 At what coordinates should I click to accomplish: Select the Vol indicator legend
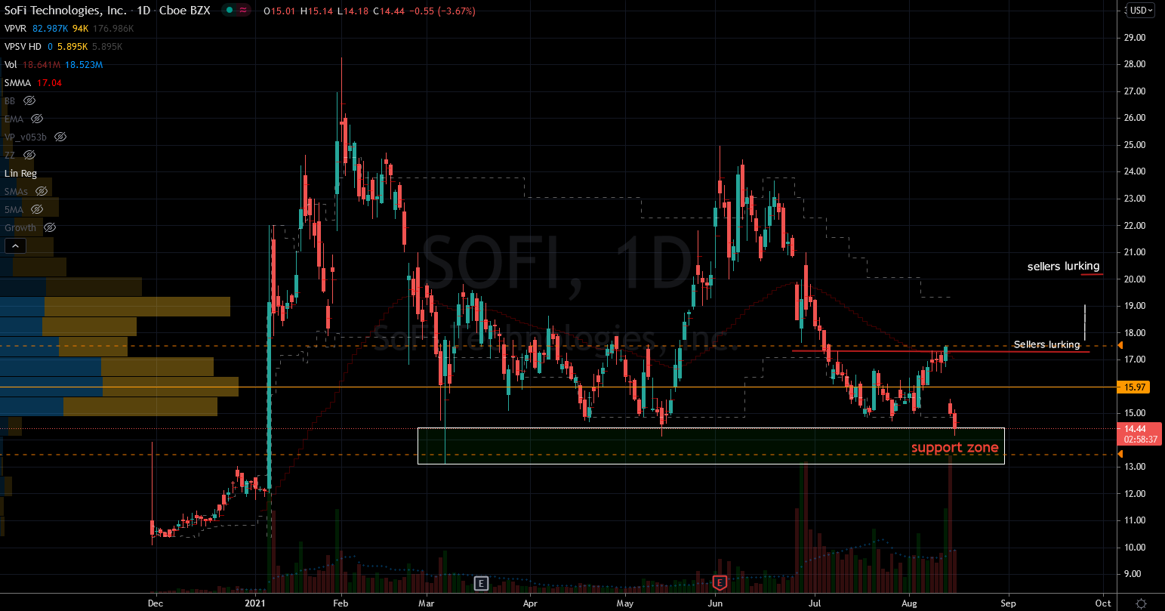click(11, 65)
